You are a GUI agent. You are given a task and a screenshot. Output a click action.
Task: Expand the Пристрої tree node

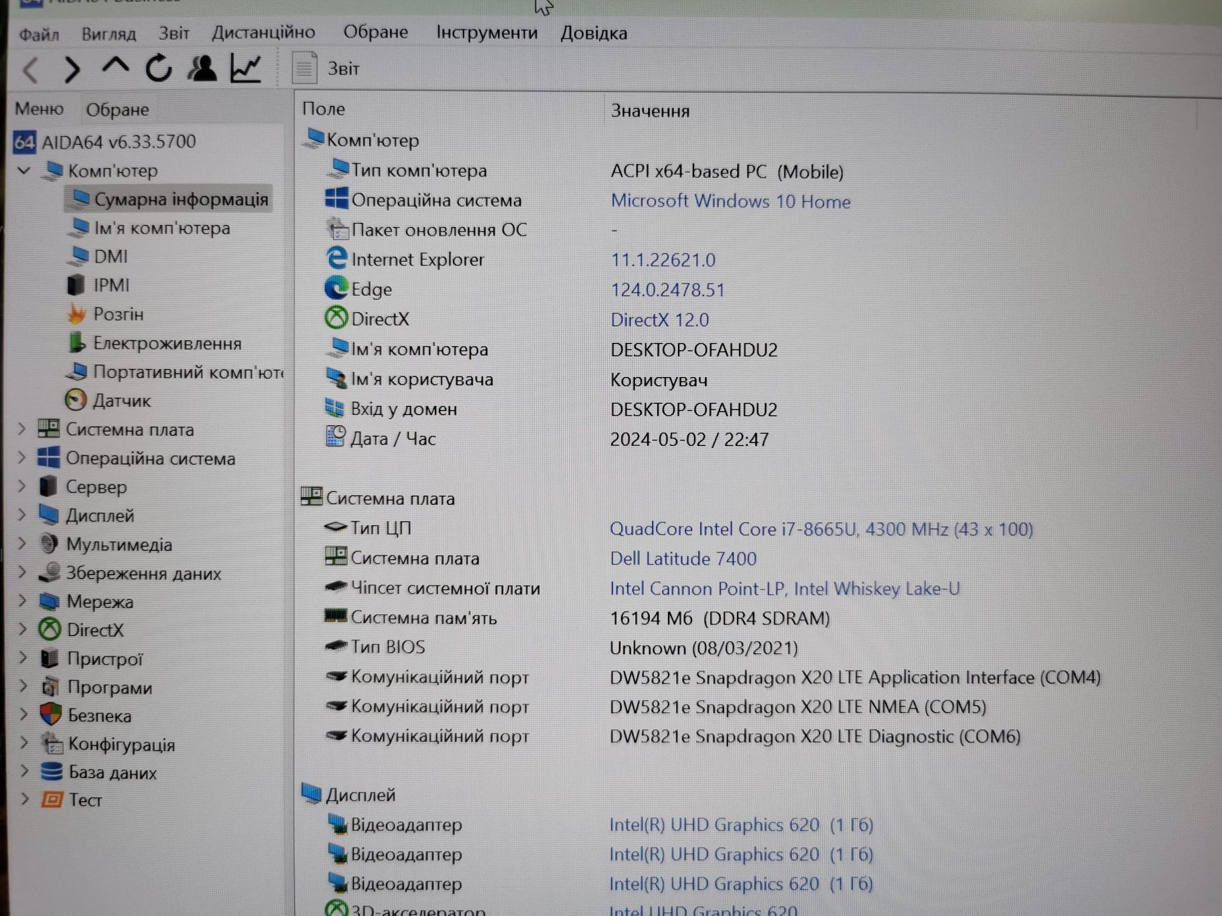click(x=23, y=658)
